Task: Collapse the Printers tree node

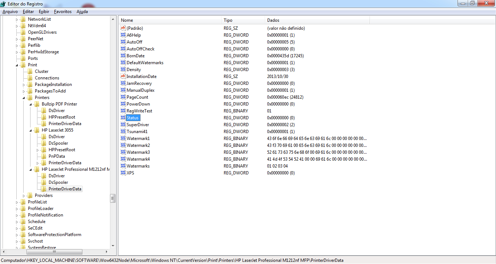Action: coord(24,97)
